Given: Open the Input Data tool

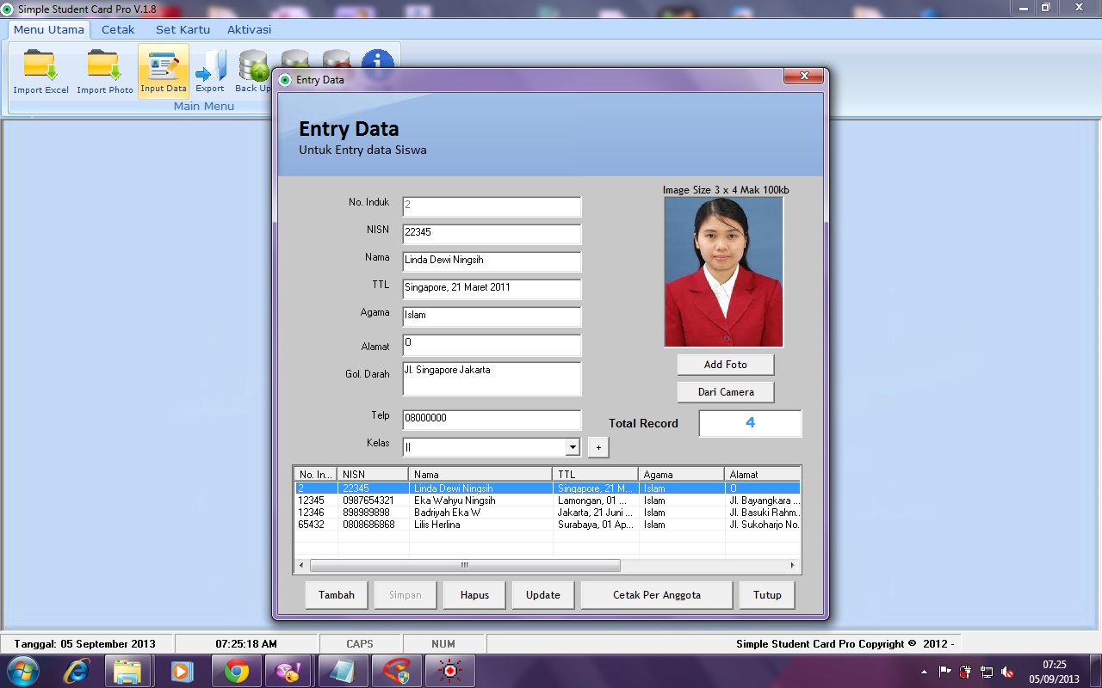Looking at the screenshot, I should [163, 69].
